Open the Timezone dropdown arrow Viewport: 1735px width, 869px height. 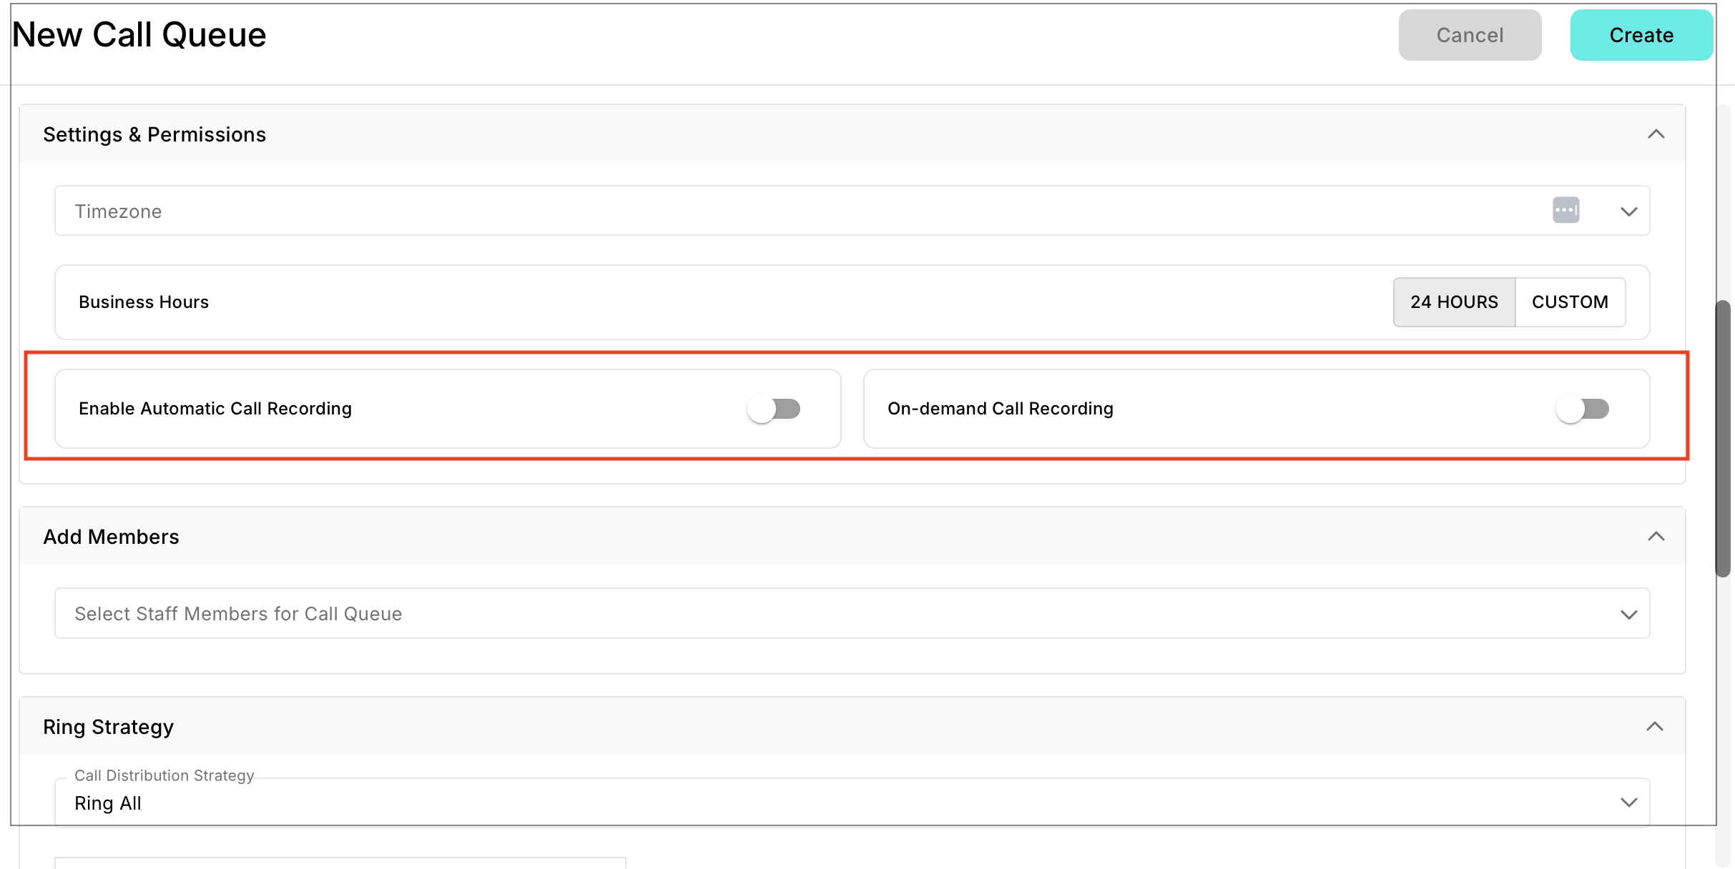click(x=1628, y=212)
